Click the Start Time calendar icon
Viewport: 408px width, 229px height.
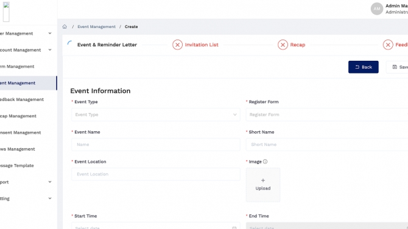click(x=234, y=228)
